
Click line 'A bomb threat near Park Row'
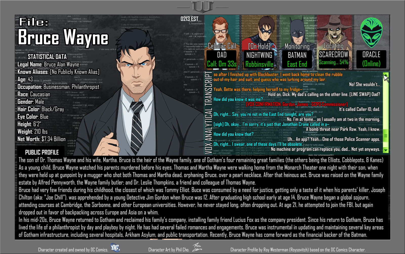(x=343, y=129)
